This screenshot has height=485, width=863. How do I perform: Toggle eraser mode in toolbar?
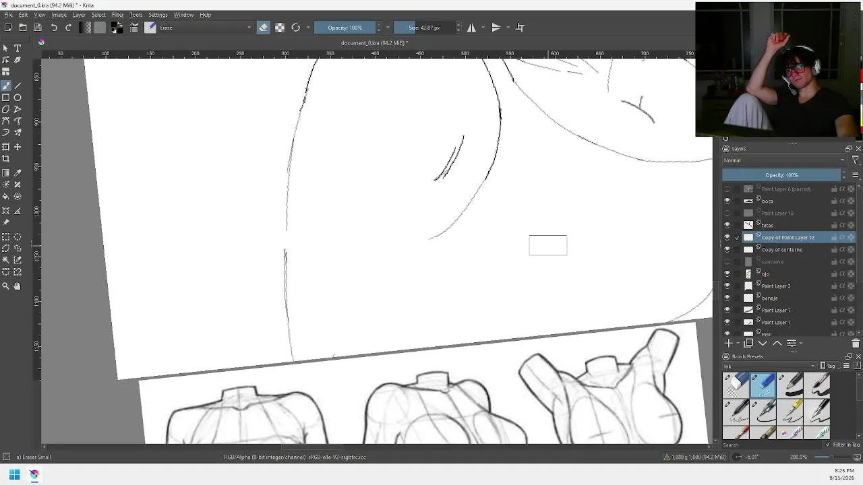coord(264,28)
